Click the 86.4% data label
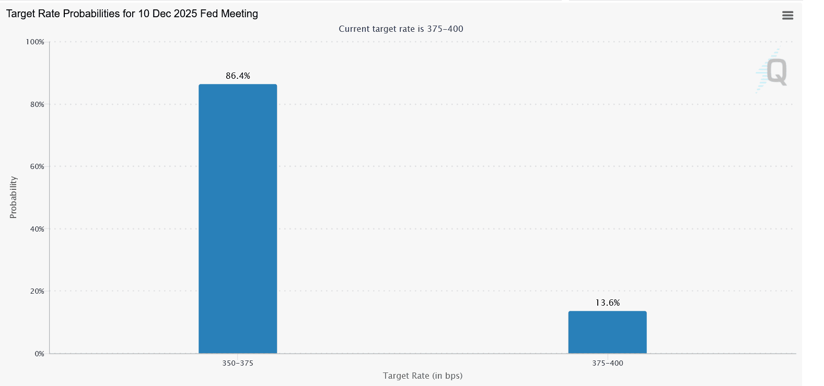824x386 pixels. click(238, 76)
